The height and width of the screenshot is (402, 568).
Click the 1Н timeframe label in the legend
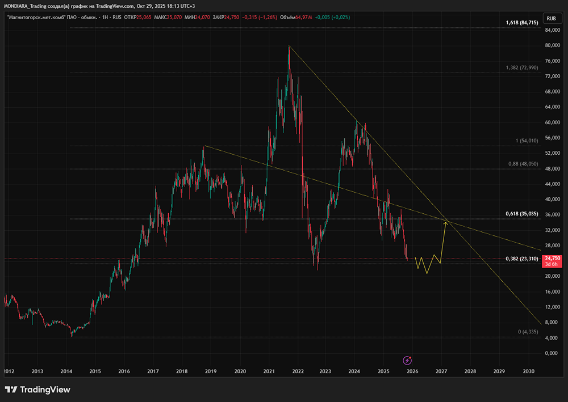(106, 17)
